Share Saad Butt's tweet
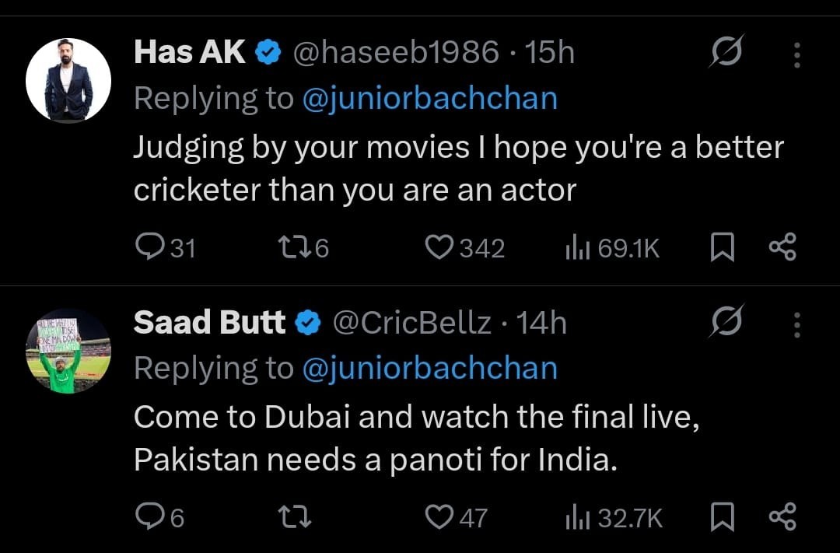 pyautogui.click(x=782, y=518)
